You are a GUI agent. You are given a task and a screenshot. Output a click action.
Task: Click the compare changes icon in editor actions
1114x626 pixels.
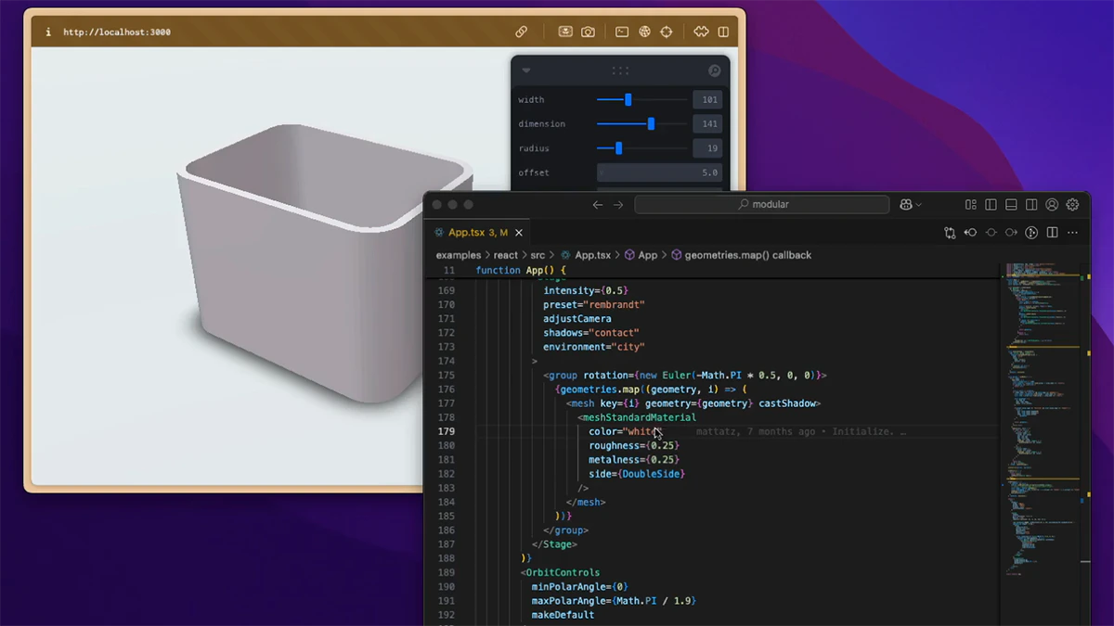950,233
